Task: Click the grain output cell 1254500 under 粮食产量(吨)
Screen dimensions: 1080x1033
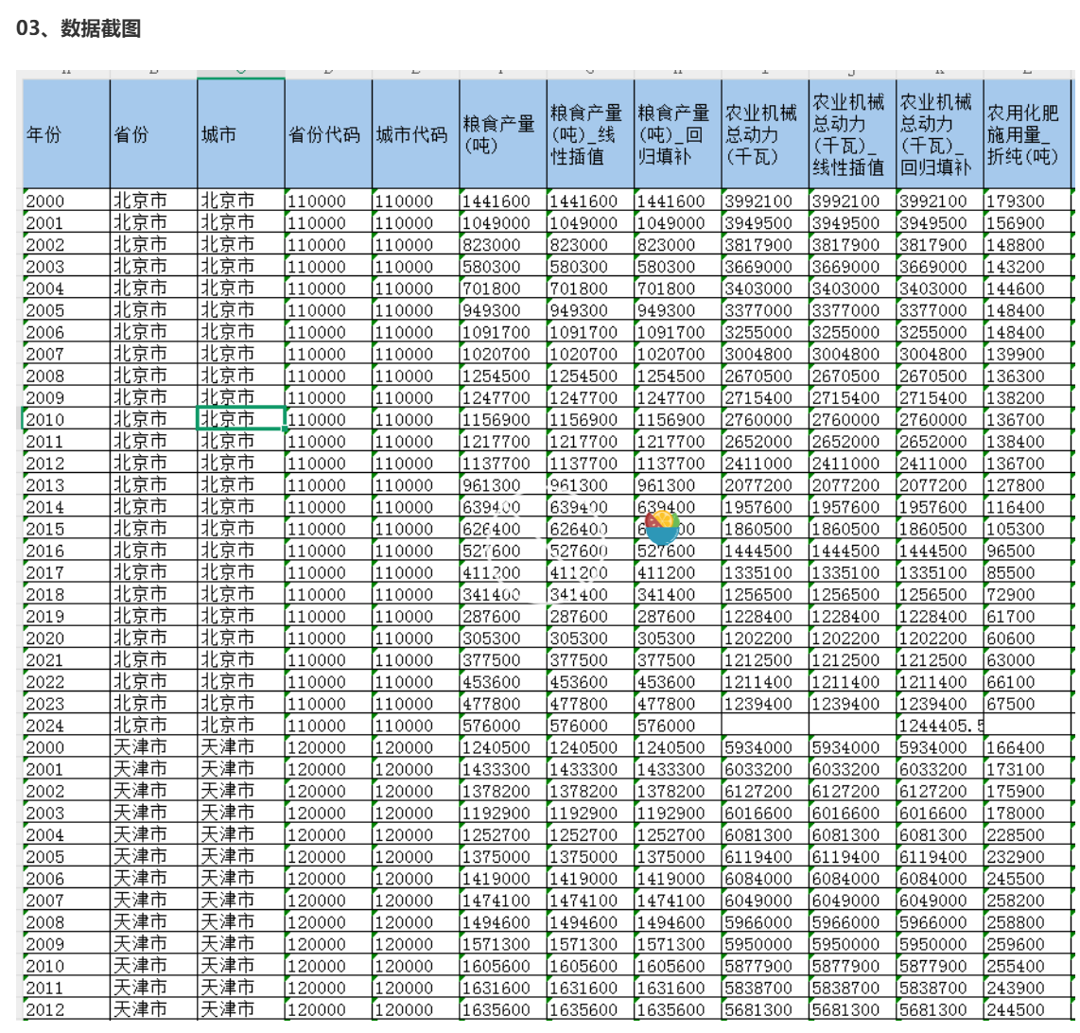Action: 503,376
